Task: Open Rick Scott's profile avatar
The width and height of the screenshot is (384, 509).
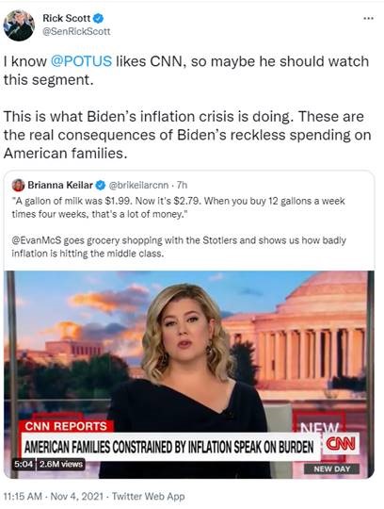Action: pyautogui.click(x=19, y=25)
